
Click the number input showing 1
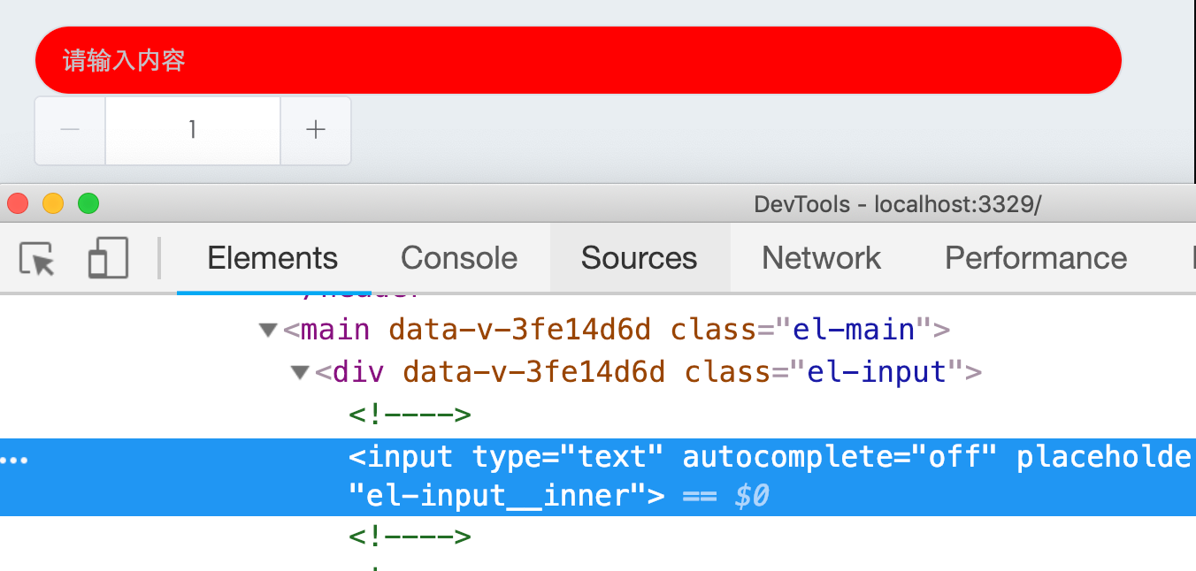pyautogui.click(x=193, y=131)
